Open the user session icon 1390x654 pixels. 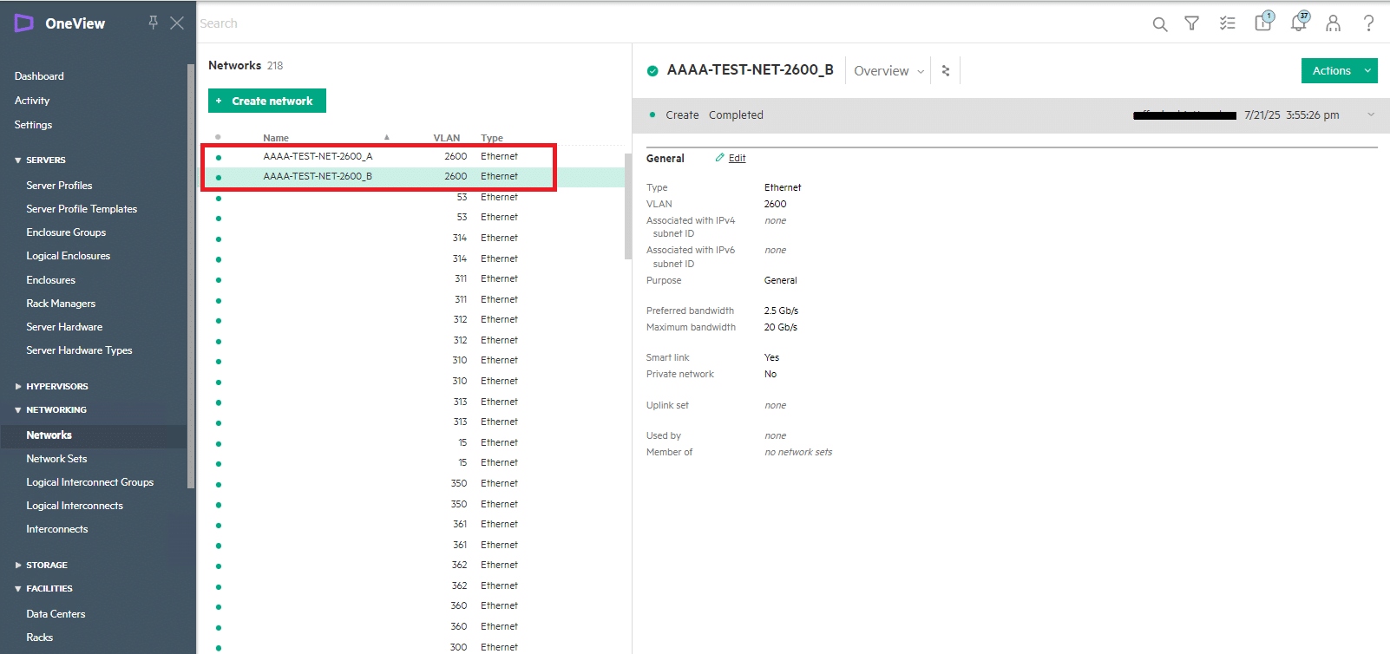coord(1333,23)
